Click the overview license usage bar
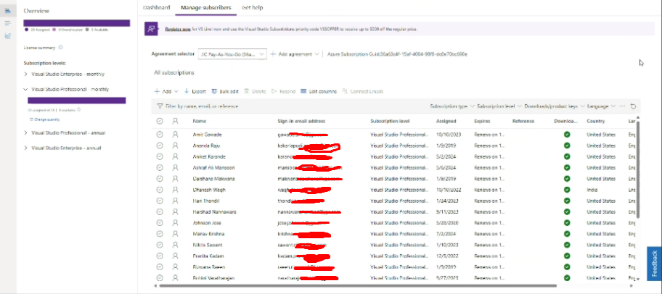This screenshot has height=294, width=662. [x=77, y=23]
